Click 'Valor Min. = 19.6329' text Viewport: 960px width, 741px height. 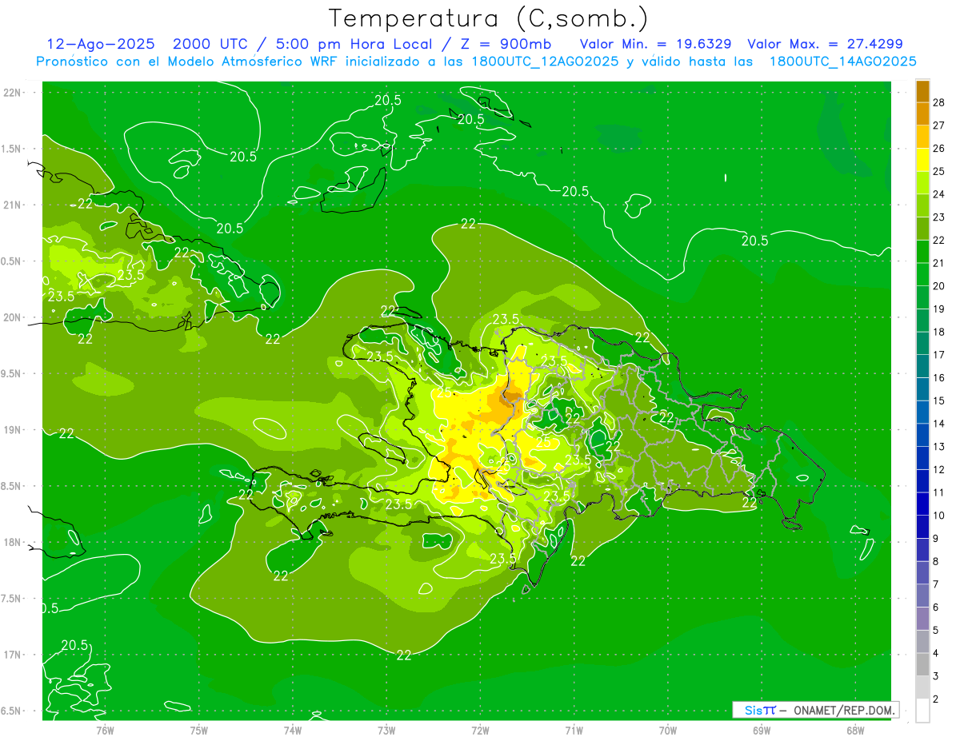pos(655,44)
